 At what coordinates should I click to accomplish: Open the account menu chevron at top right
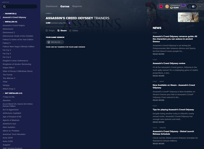200,6
